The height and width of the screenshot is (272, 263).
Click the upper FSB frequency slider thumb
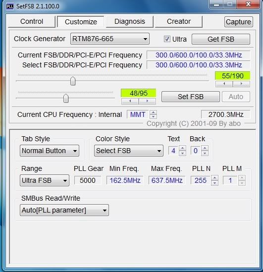73,81
